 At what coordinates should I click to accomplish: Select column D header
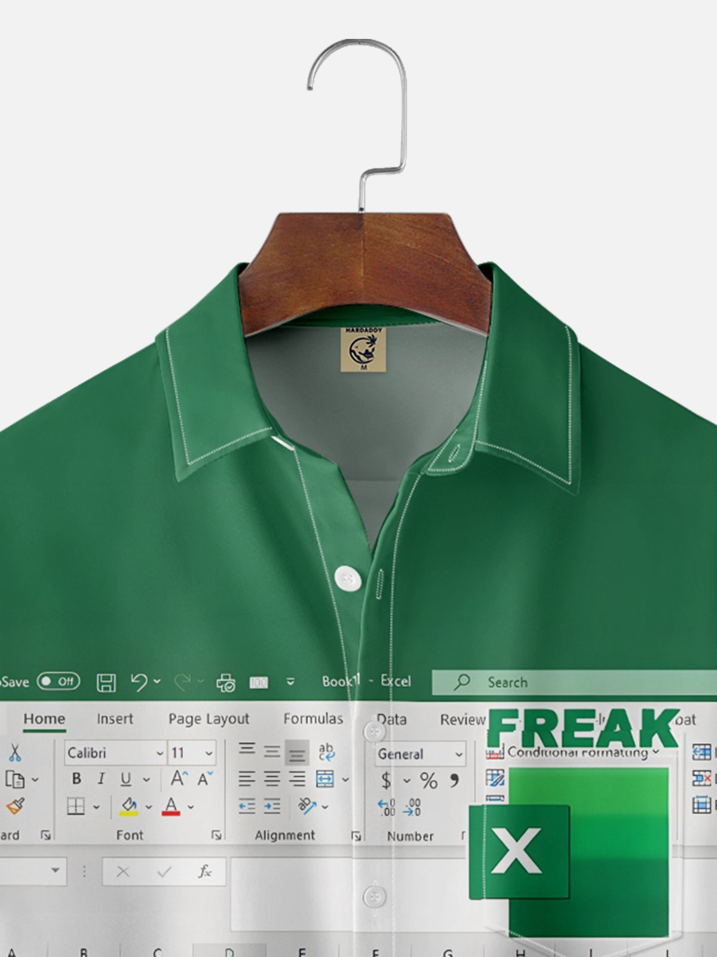[229, 952]
